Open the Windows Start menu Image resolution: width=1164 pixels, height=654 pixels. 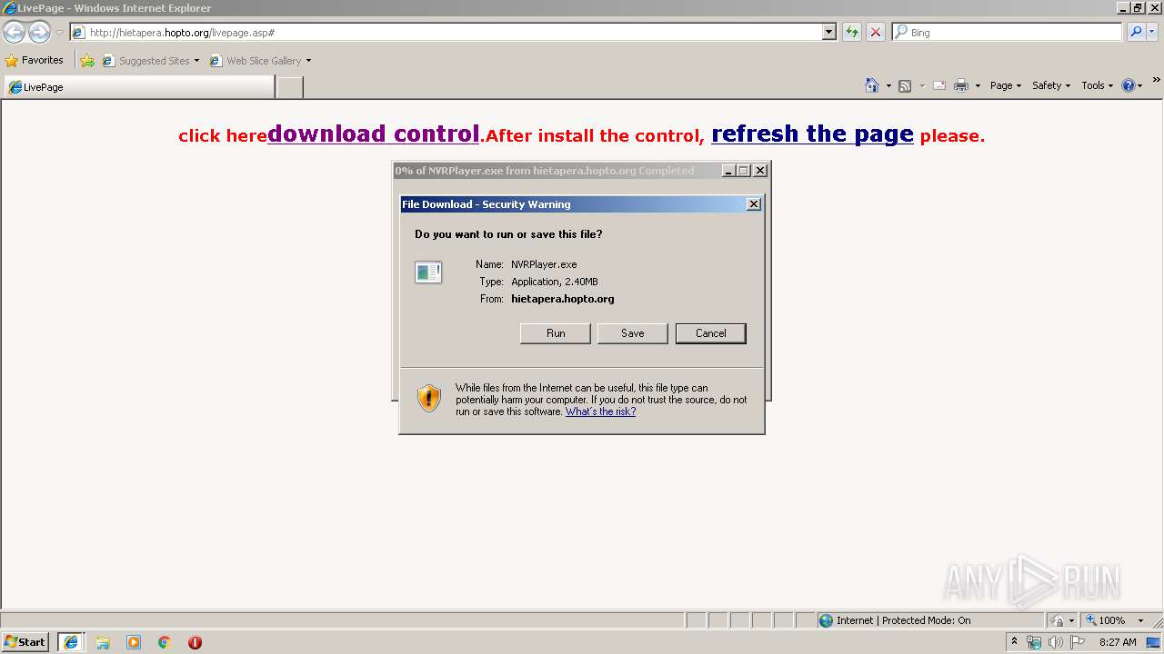(26, 642)
